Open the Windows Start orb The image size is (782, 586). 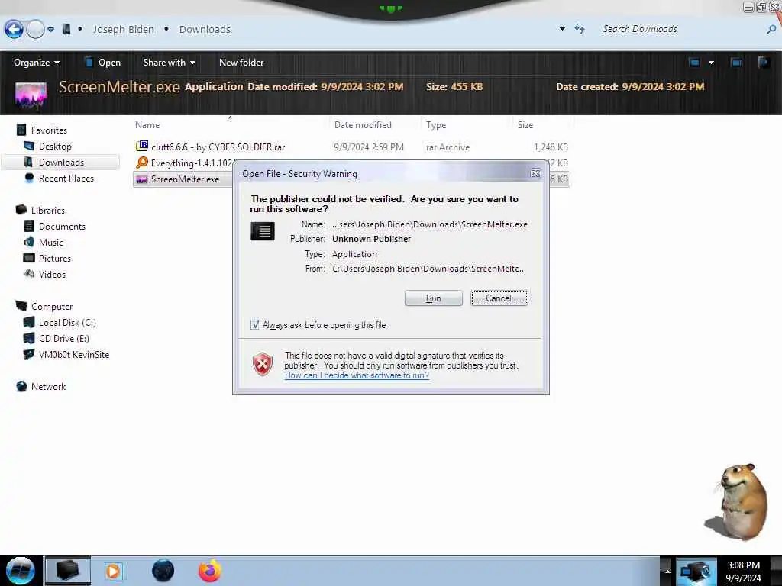point(20,571)
